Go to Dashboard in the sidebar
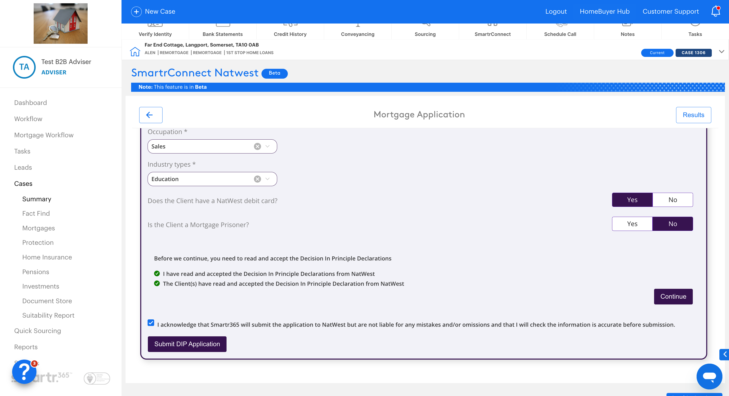Image resolution: width=729 pixels, height=396 pixels. coord(31,103)
